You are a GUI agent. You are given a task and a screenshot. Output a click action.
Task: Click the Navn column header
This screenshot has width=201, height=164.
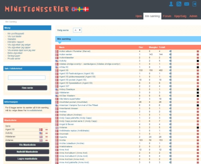[x=62, y=47]
